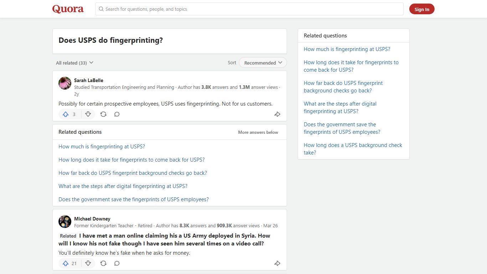Click the answer text 'You'll definitely know he's fake'

[x=124, y=253]
